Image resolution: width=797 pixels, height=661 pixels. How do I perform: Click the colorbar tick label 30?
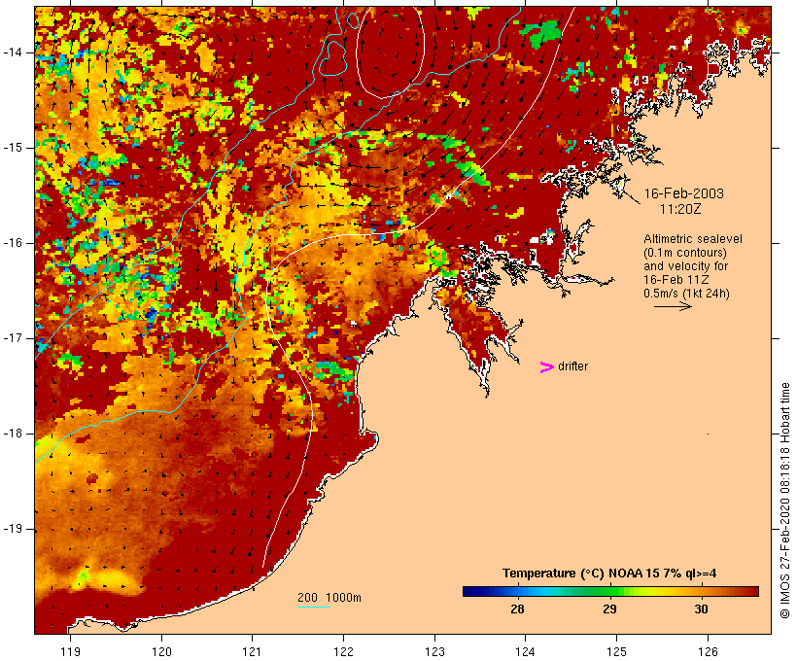point(702,609)
